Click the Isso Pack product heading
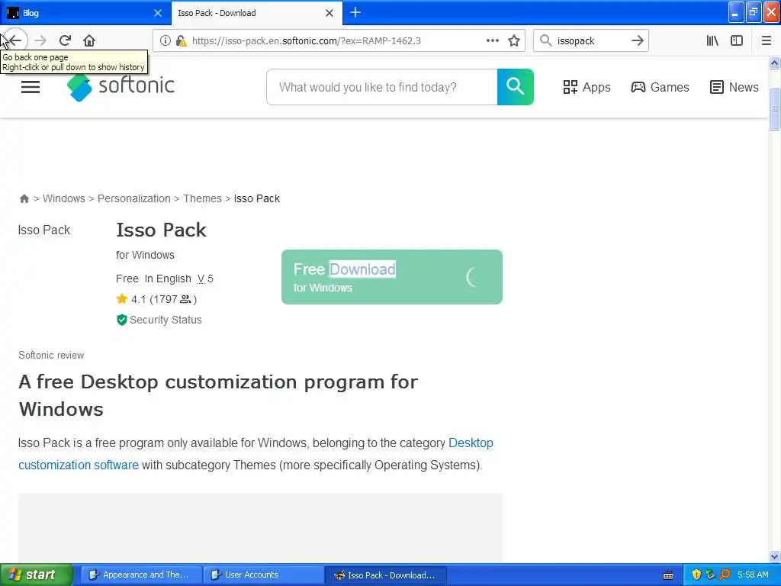 [x=162, y=230]
